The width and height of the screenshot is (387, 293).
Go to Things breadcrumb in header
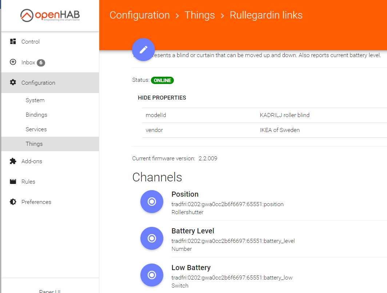pos(199,15)
